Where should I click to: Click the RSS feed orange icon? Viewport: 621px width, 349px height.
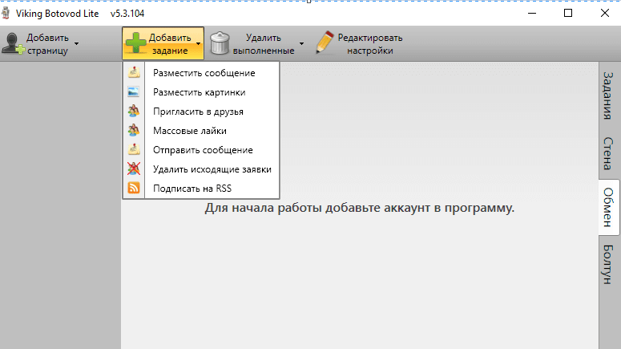coord(134,189)
